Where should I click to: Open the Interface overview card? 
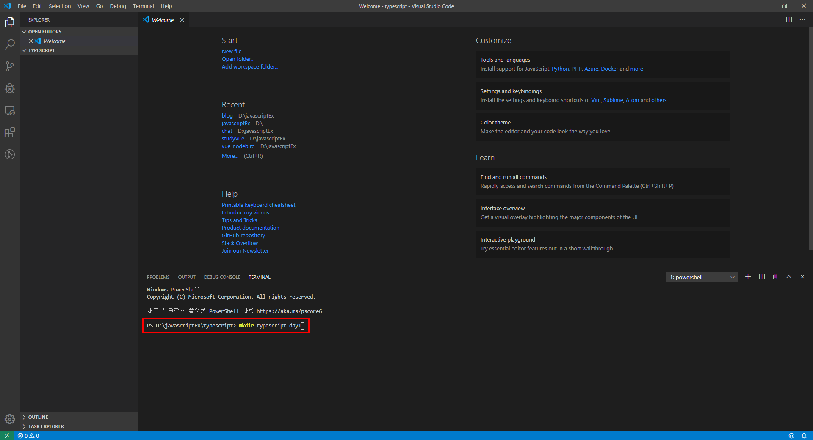603,213
